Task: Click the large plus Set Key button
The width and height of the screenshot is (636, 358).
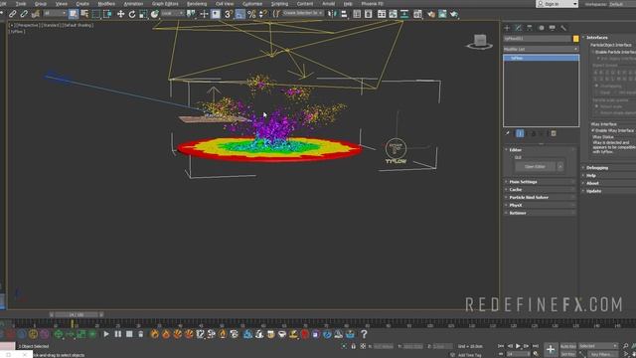Action: point(551,349)
